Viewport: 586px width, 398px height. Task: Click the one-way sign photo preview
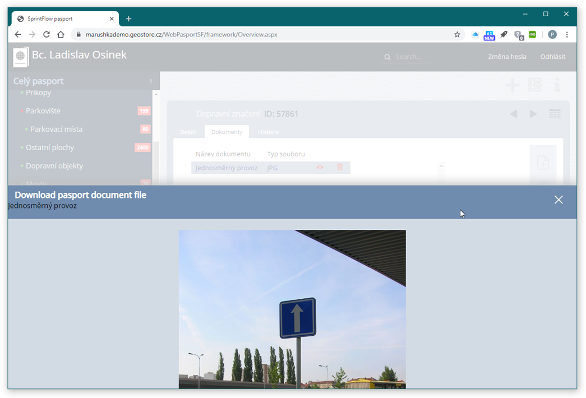click(292, 309)
